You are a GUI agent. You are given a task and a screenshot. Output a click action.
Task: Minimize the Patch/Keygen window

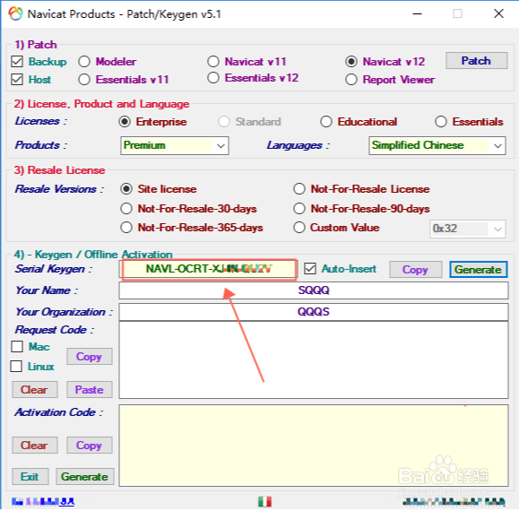(417, 13)
